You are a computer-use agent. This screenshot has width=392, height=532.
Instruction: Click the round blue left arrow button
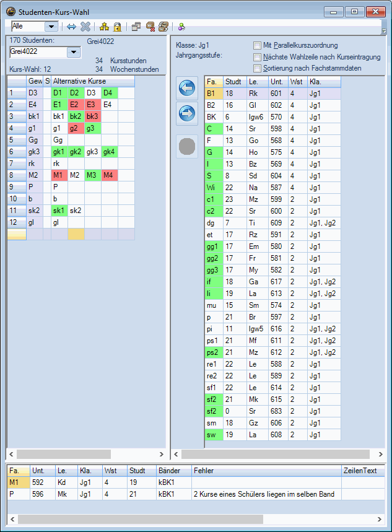click(x=186, y=89)
